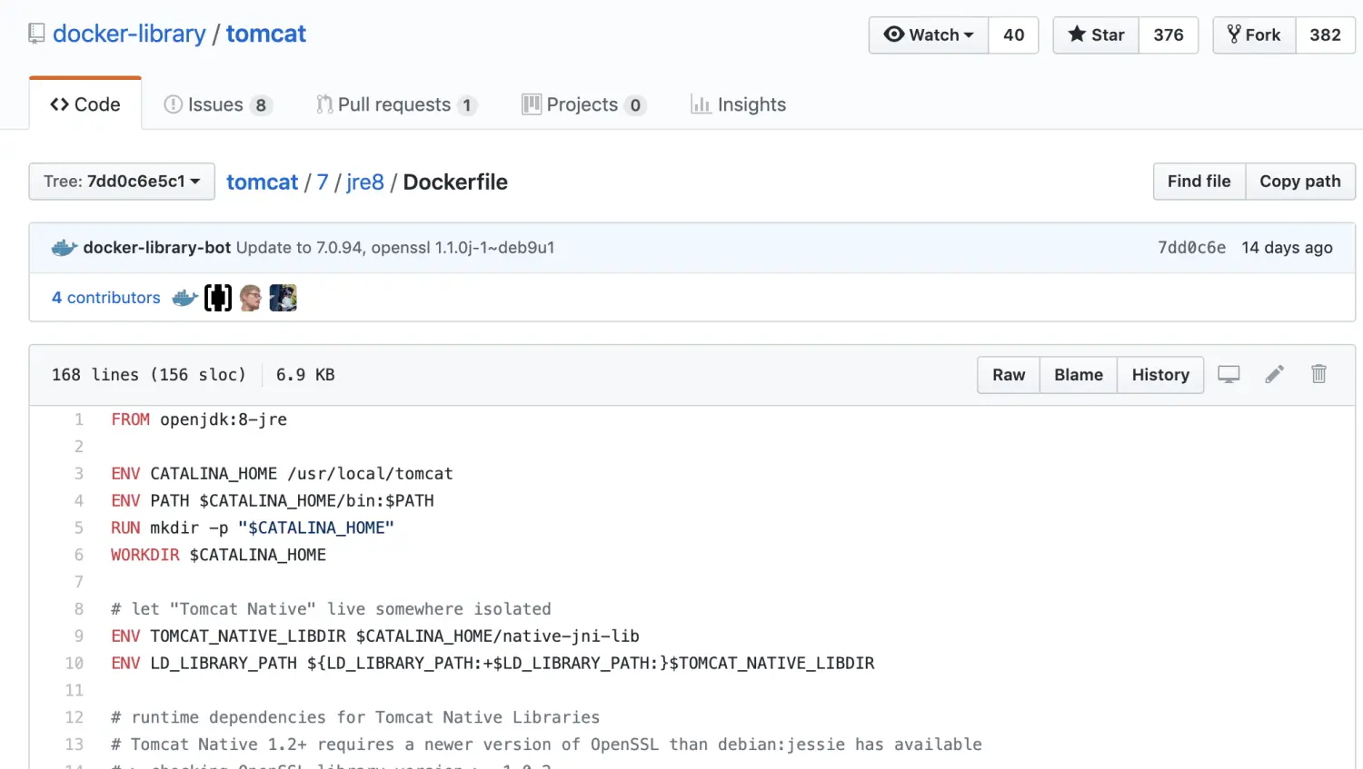Click 'ENV CATALINA_HOME /usr/local/tomcat' line
This screenshot has height=769, width=1363.
pyautogui.click(x=282, y=474)
